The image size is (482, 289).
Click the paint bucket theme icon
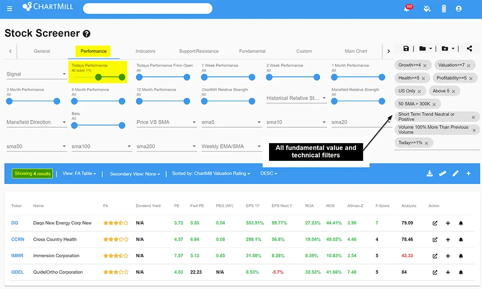tap(427, 9)
